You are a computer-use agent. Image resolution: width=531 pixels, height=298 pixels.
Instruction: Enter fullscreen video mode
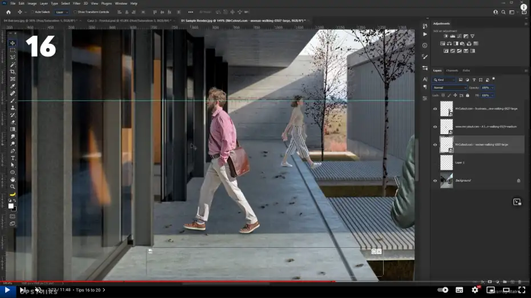tap(522, 290)
